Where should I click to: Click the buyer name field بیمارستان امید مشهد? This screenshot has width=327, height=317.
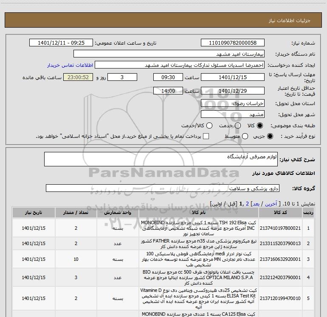point(169,54)
